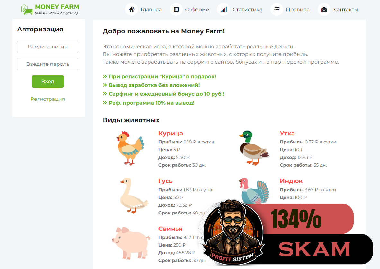
Task: Click the Money Farm logo
Action: coord(50,9)
